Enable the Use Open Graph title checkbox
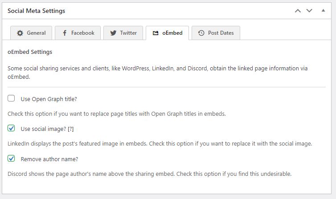The width and height of the screenshot is (336, 199). (12, 98)
